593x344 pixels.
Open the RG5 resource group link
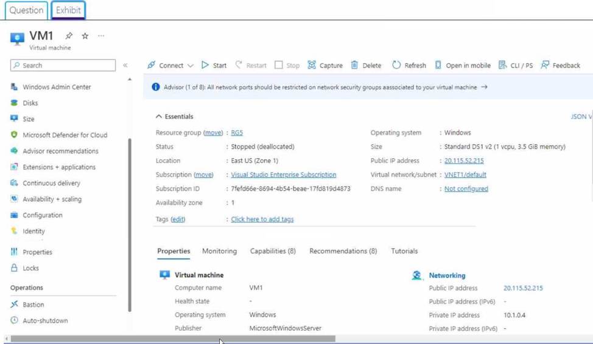[x=237, y=132]
